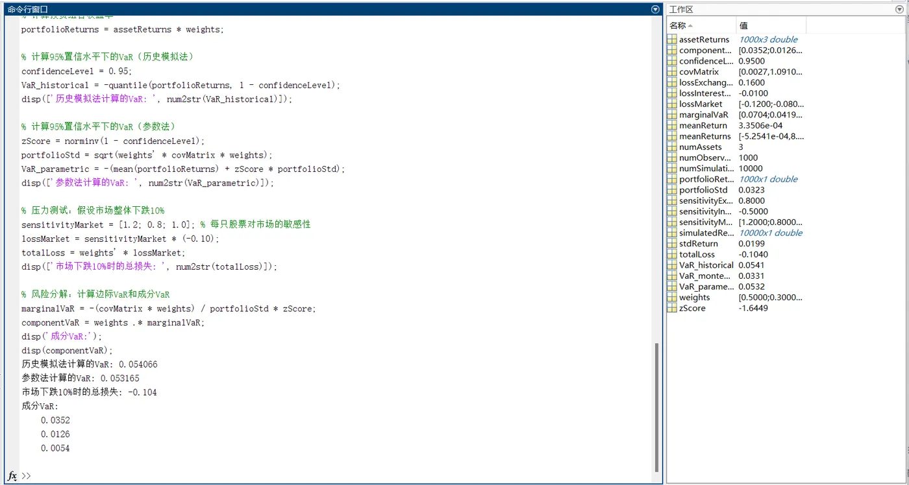Click the sensitivityIn... variable name
The height and width of the screenshot is (485, 909).
click(x=706, y=211)
